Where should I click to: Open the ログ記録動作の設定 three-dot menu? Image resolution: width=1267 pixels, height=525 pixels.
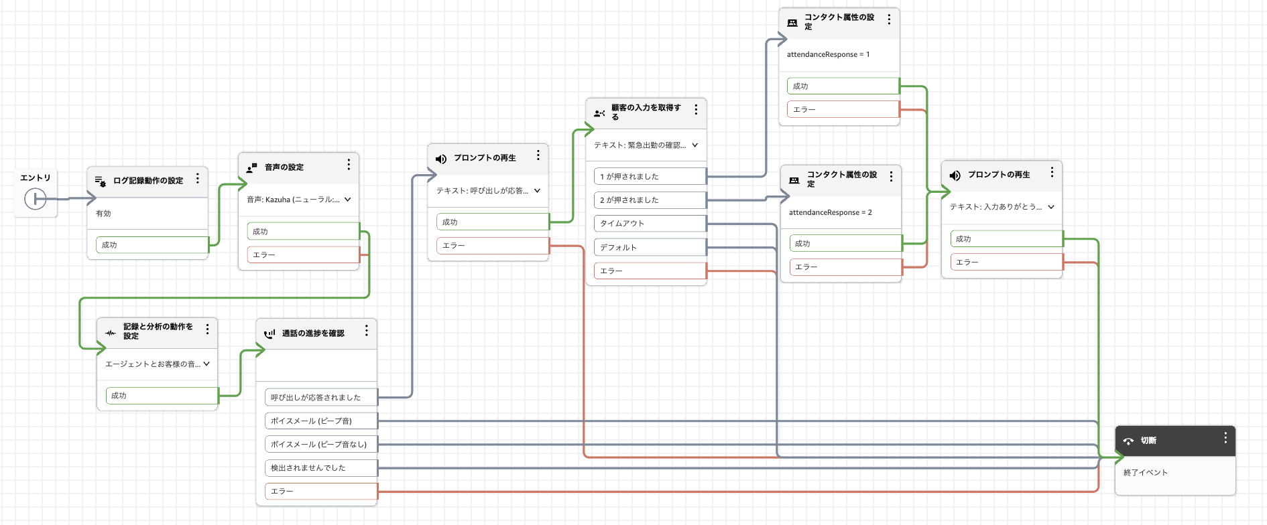point(198,179)
